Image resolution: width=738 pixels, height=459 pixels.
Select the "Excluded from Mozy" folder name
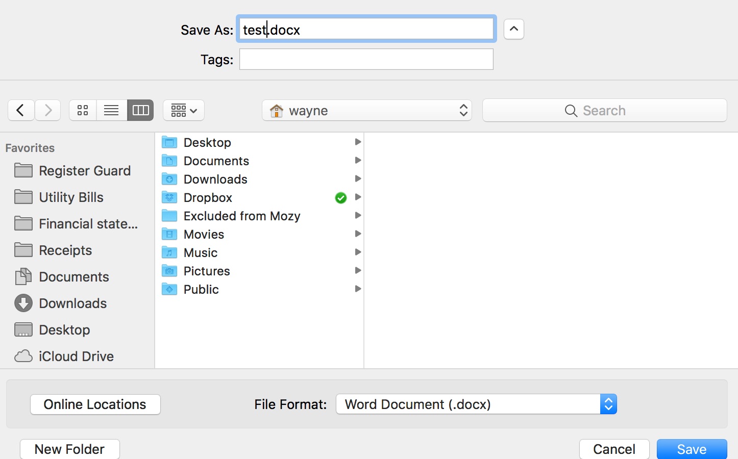click(242, 216)
